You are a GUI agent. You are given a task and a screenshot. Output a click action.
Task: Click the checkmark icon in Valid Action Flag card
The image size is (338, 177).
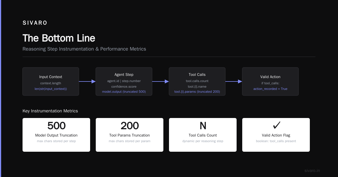click(276, 125)
